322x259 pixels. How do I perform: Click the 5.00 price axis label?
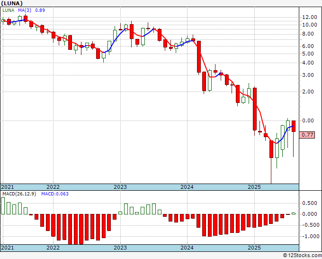tap(308, 54)
